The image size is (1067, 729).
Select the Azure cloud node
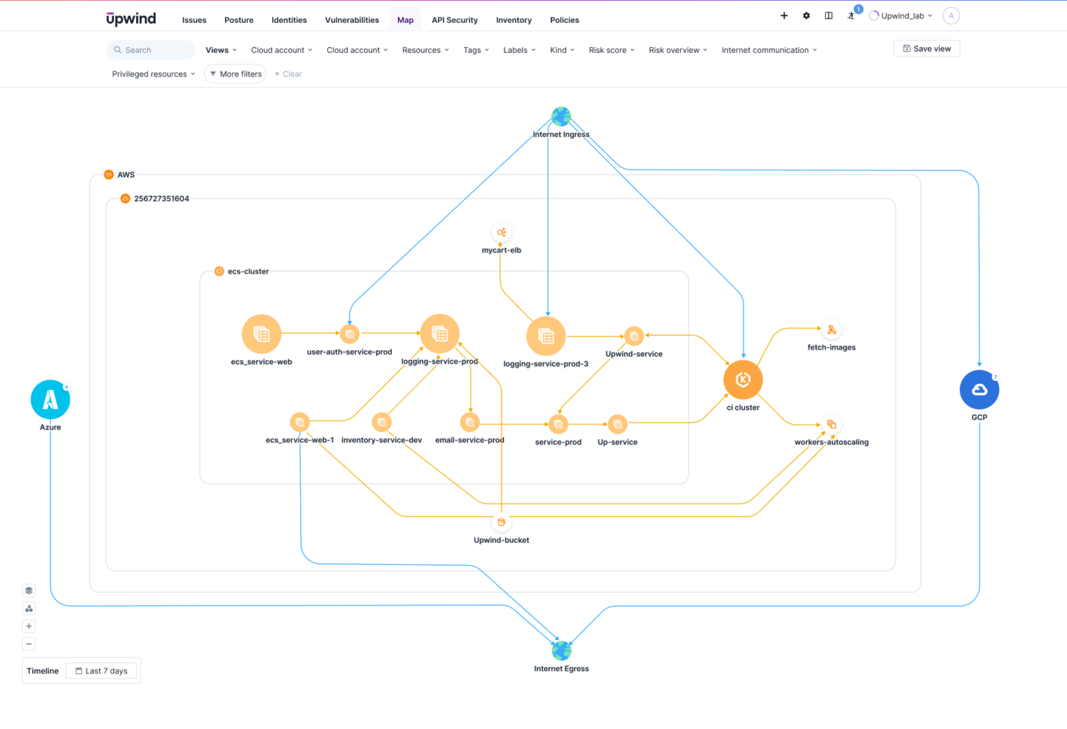[49, 399]
